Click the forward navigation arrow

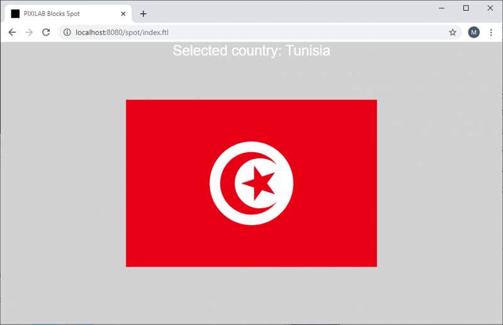coord(29,33)
